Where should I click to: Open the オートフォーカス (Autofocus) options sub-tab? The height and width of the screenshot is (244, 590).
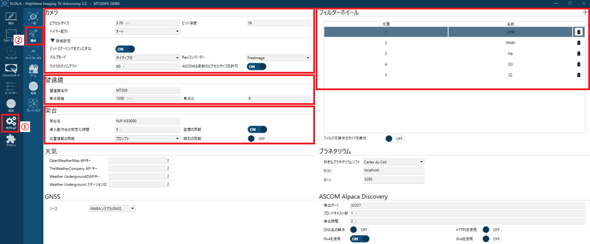click(x=33, y=57)
